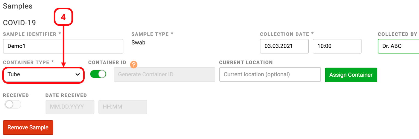Open the Container Type dropdown showing Tube
419x139 pixels.
point(43,74)
